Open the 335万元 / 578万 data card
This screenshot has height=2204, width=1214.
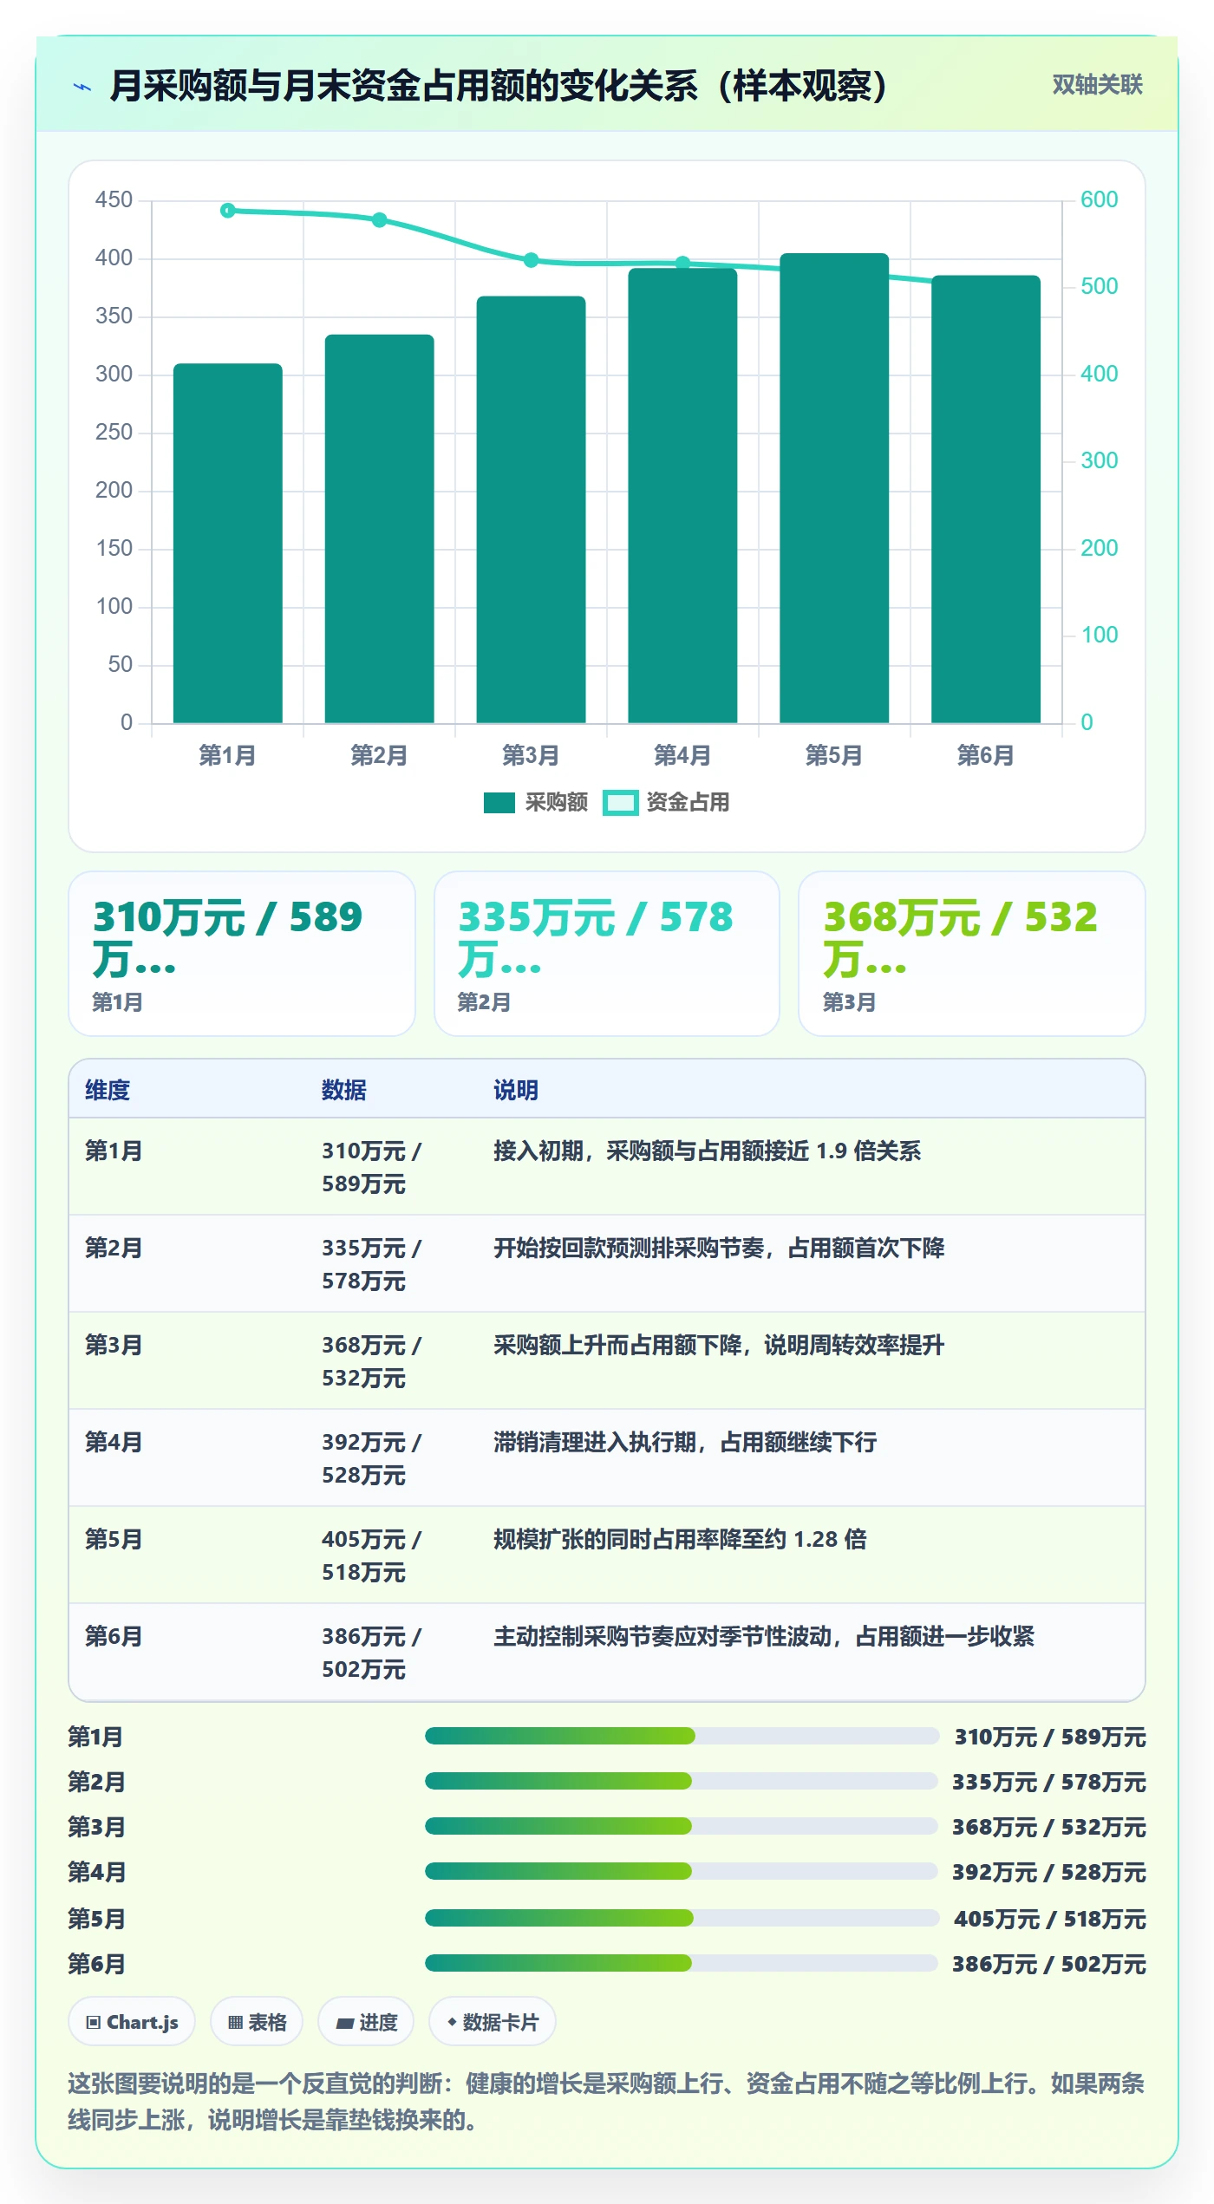(607, 954)
